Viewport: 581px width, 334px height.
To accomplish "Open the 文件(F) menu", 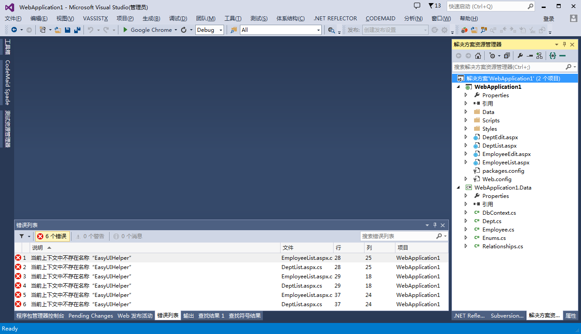I will pos(13,18).
